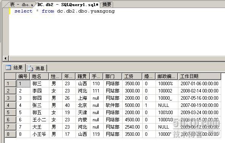Click the name cell 郭三

coord(39,84)
